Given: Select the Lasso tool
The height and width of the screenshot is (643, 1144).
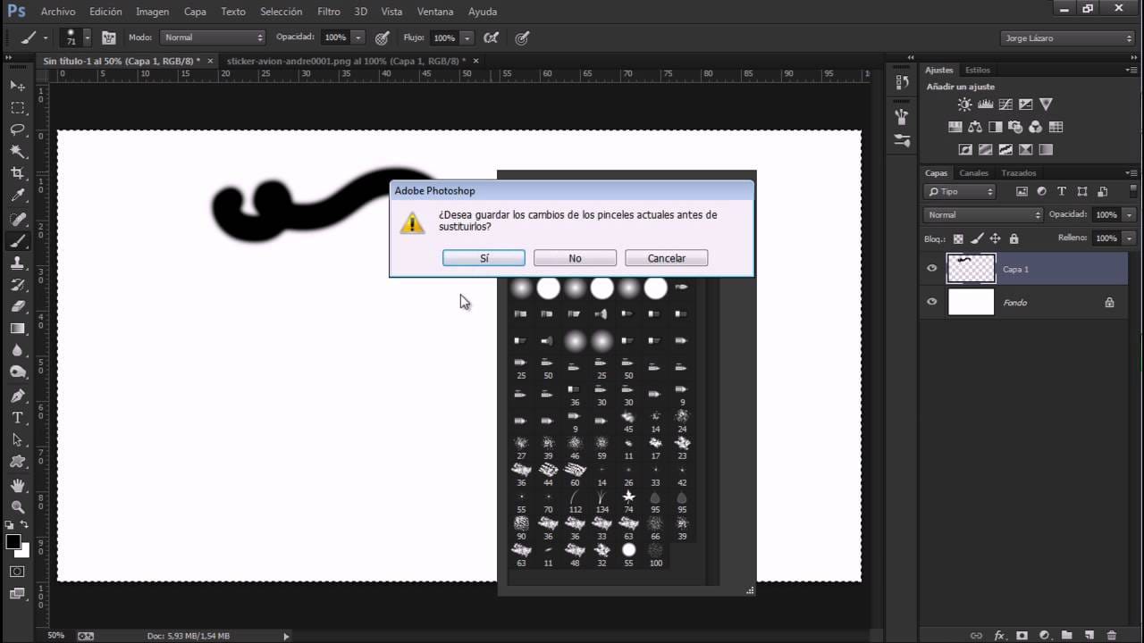Looking at the screenshot, I should coord(17,129).
